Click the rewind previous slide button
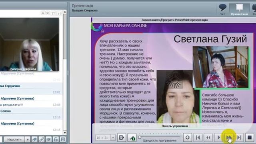Viewport: 256px width, 144px height. tap(208, 138)
